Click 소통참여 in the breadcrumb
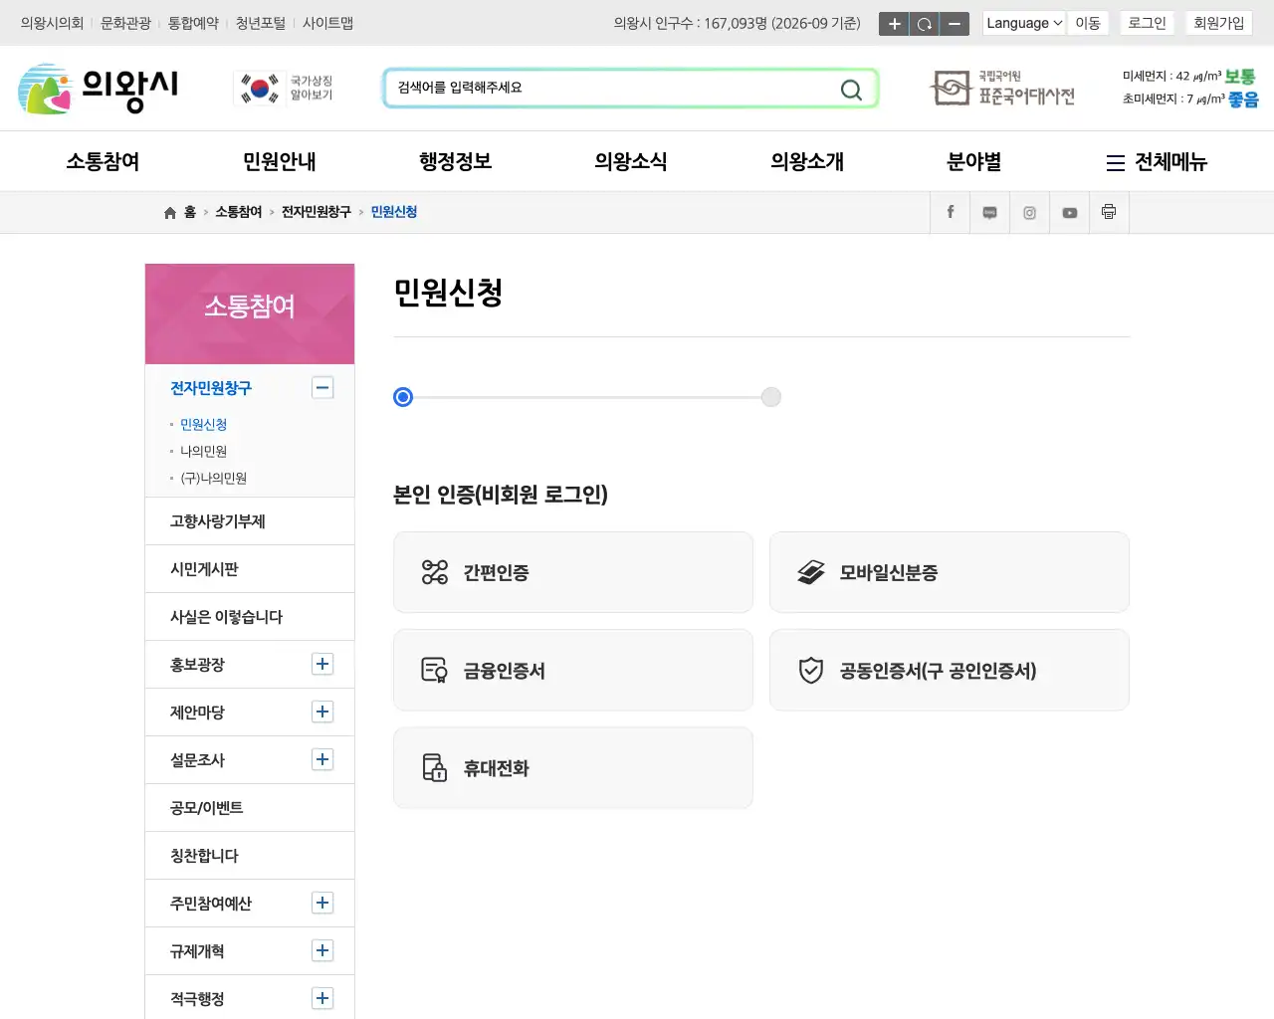 [239, 212]
